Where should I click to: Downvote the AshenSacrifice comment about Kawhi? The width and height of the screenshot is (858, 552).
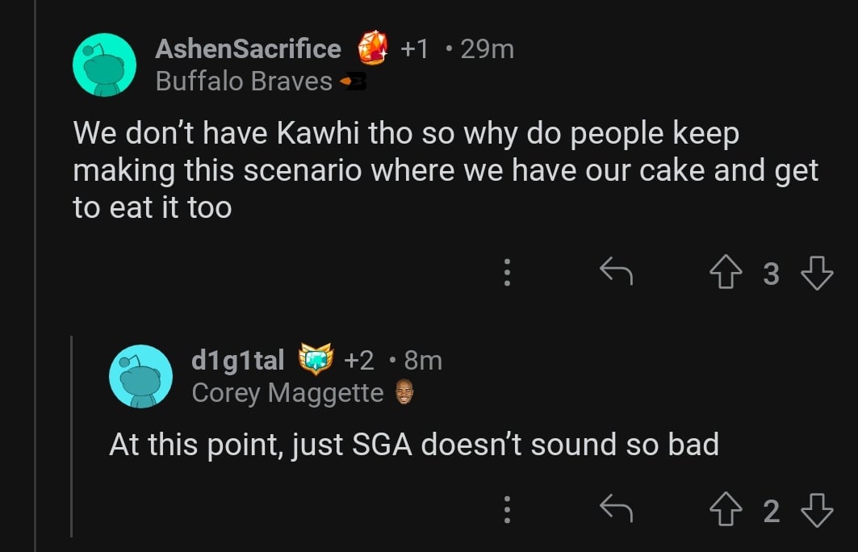816,274
